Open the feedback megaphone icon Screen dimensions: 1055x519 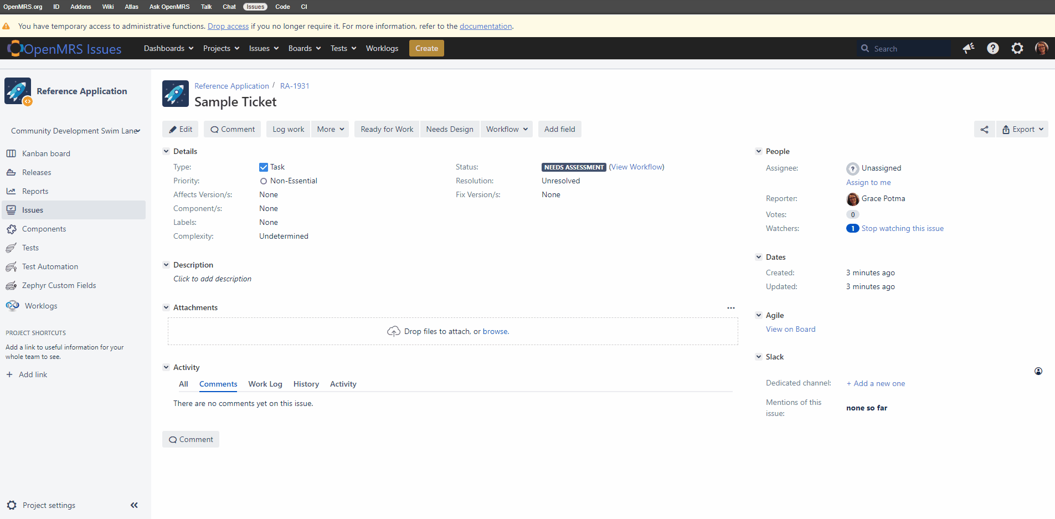coord(969,48)
